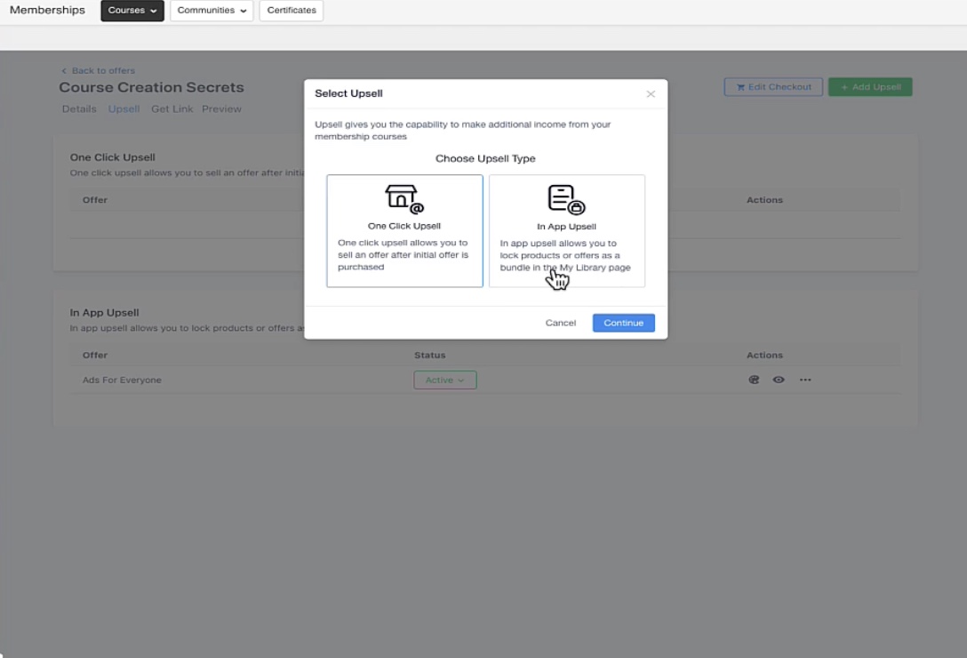Expand the Active status dropdown
The image size is (967, 658).
point(444,380)
